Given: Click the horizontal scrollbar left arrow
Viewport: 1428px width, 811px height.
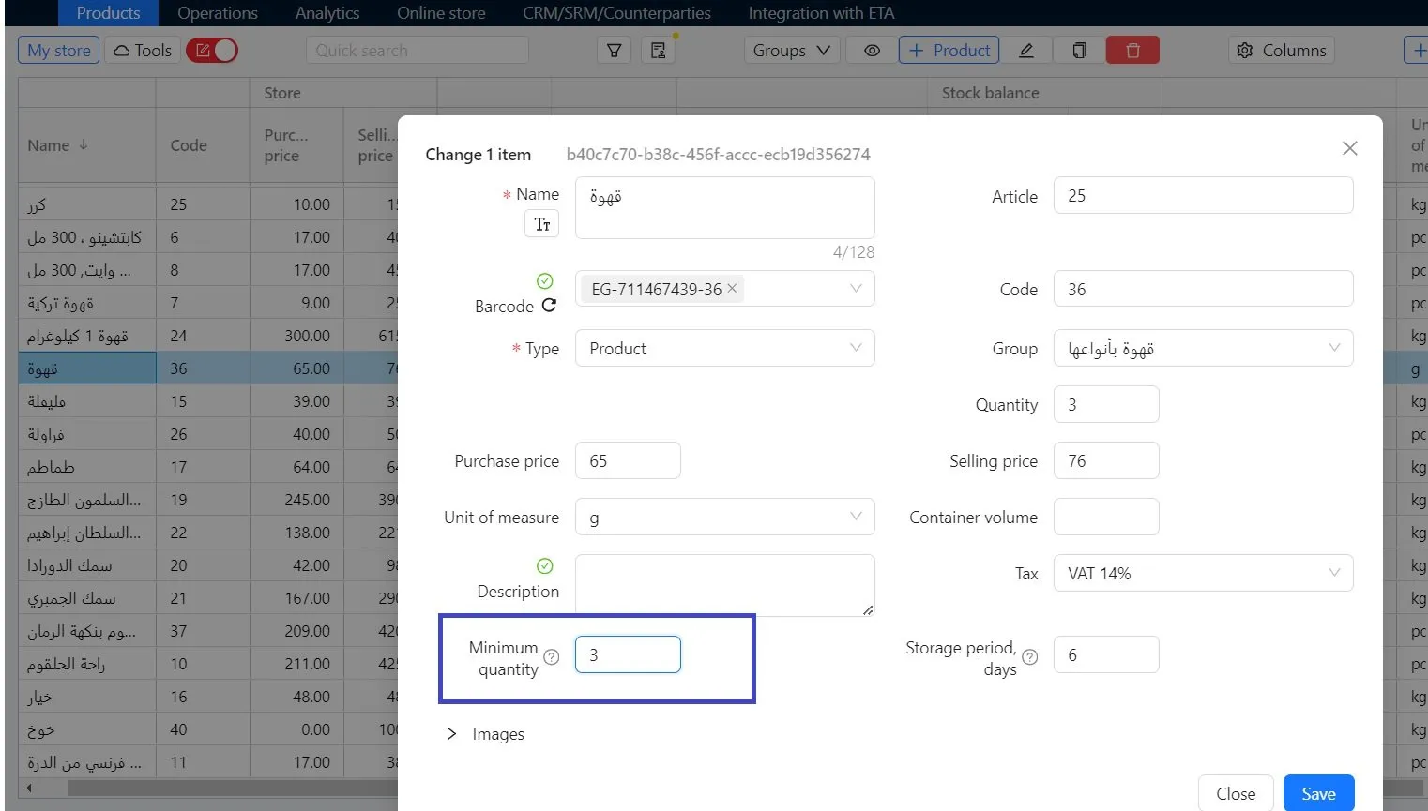Looking at the screenshot, I should tap(29, 788).
